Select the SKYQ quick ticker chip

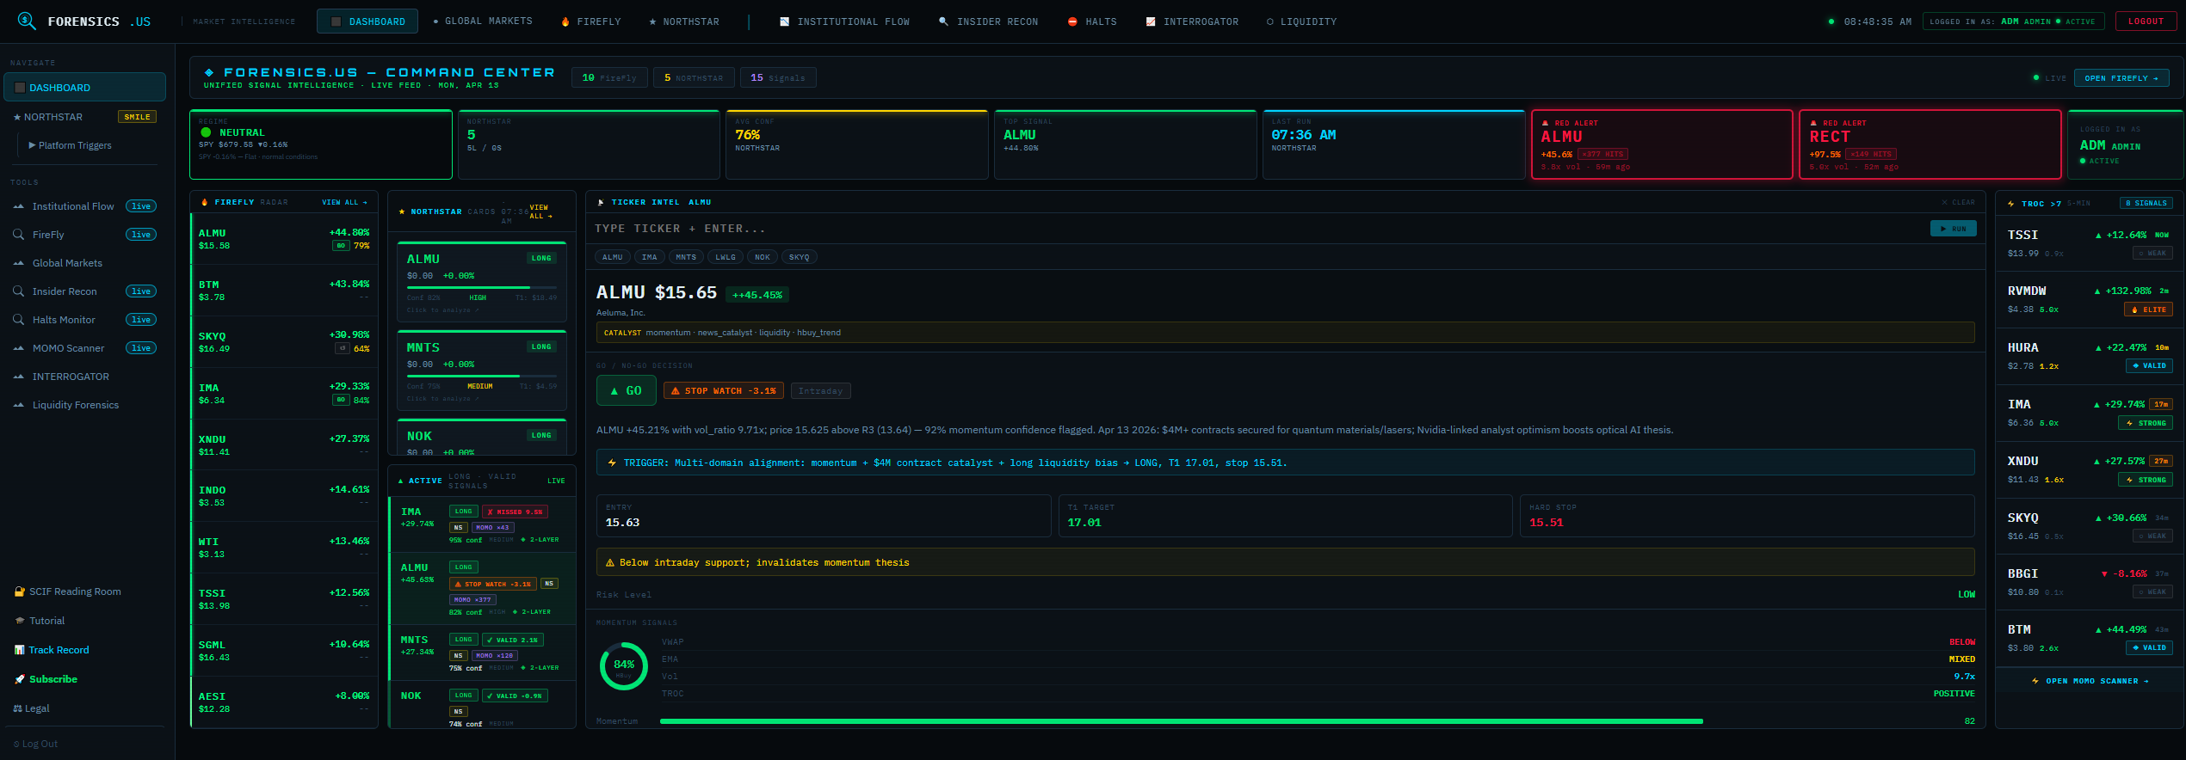[x=799, y=257]
